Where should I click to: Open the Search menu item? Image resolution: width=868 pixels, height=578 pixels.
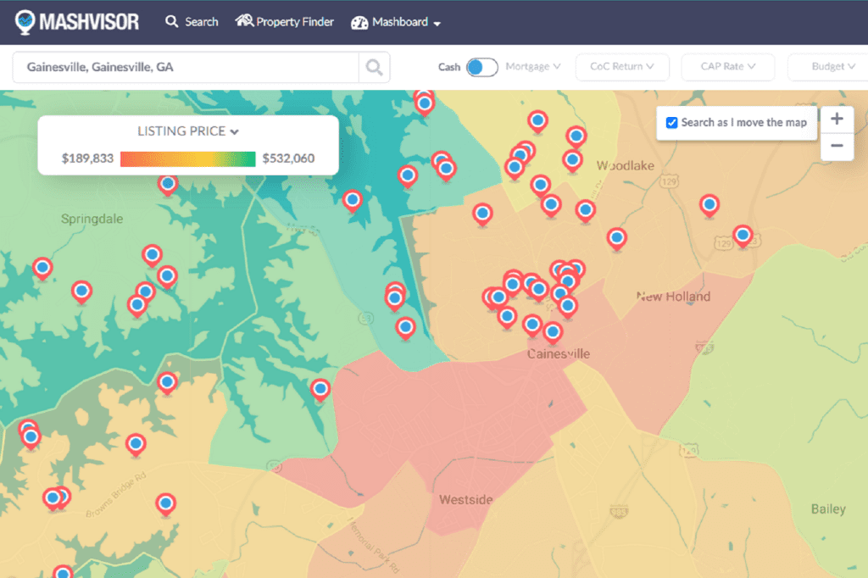click(x=192, y=21)
